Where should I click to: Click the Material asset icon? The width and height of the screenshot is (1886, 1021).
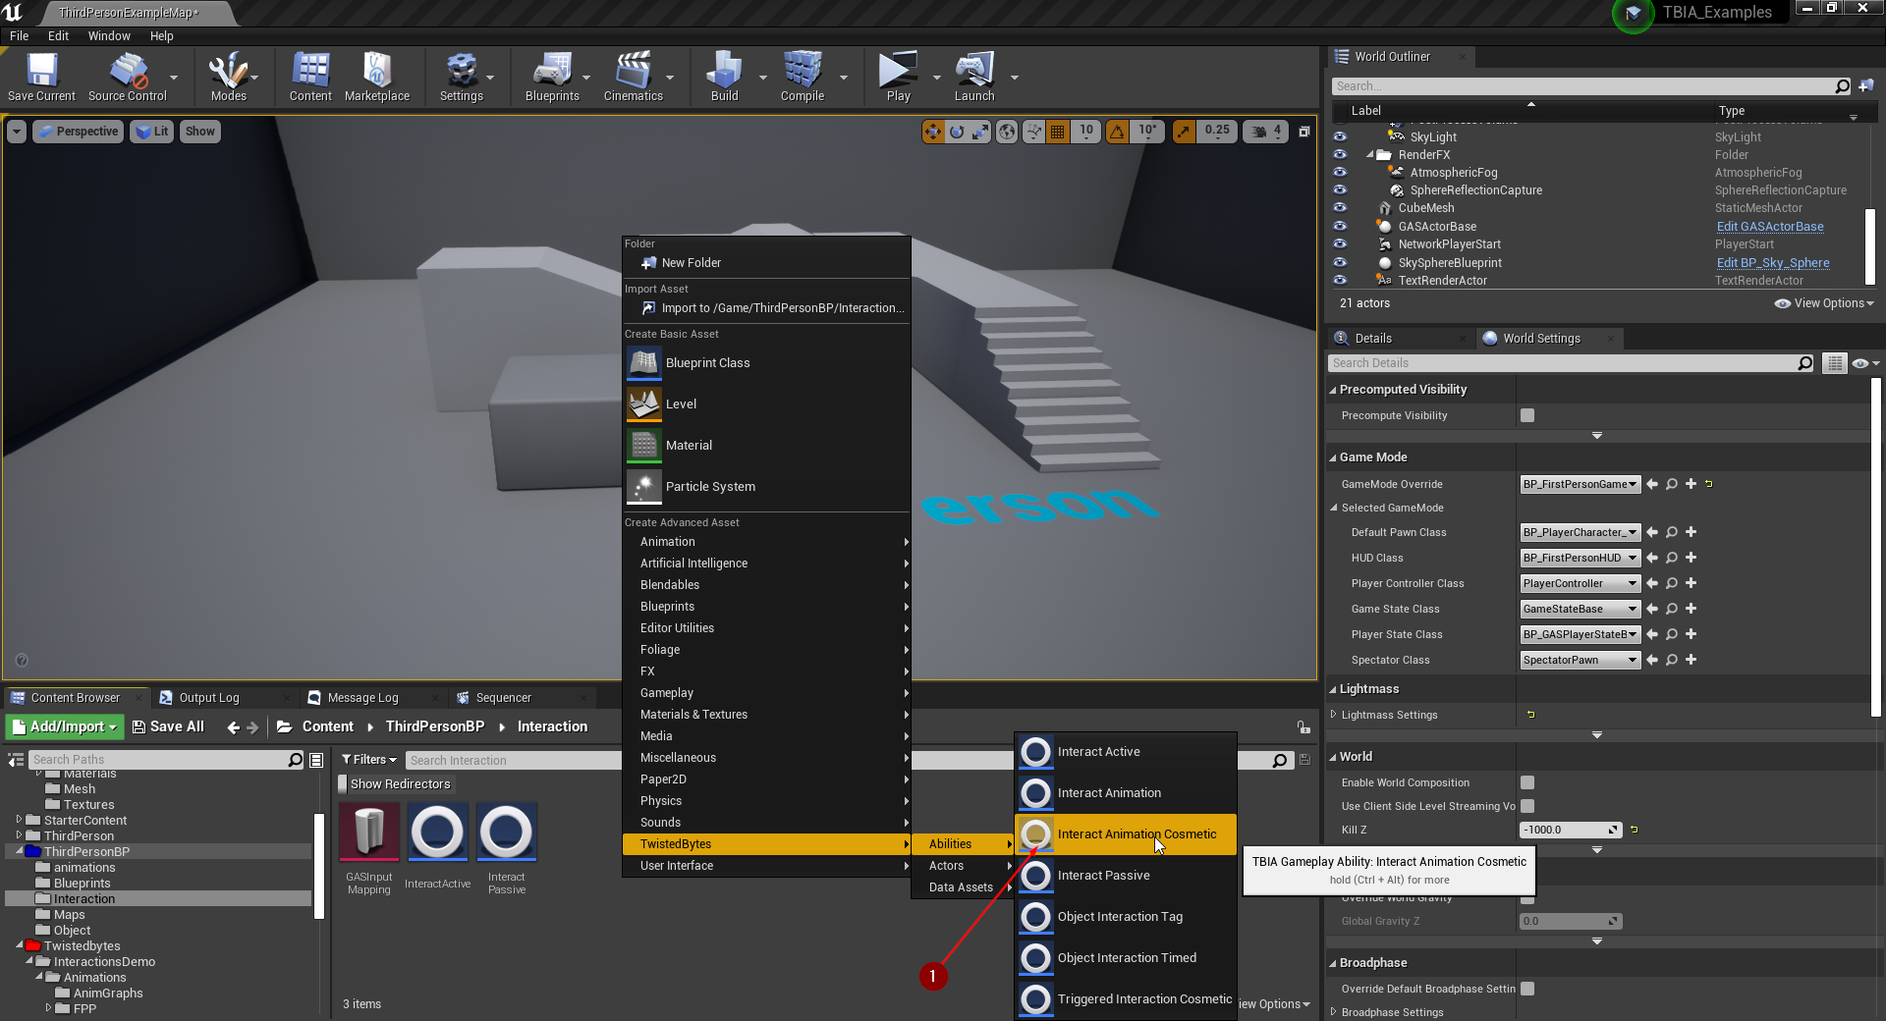coord(644,446)
